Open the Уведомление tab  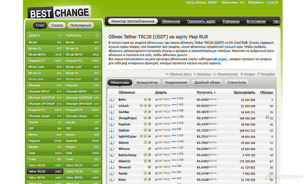(176, 83)
